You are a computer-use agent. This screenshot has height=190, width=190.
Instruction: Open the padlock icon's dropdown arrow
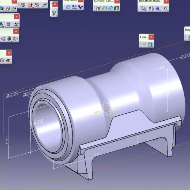click(x=12, y=41)
